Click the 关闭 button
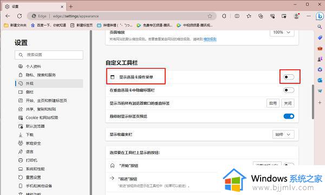 click(288, 103)
